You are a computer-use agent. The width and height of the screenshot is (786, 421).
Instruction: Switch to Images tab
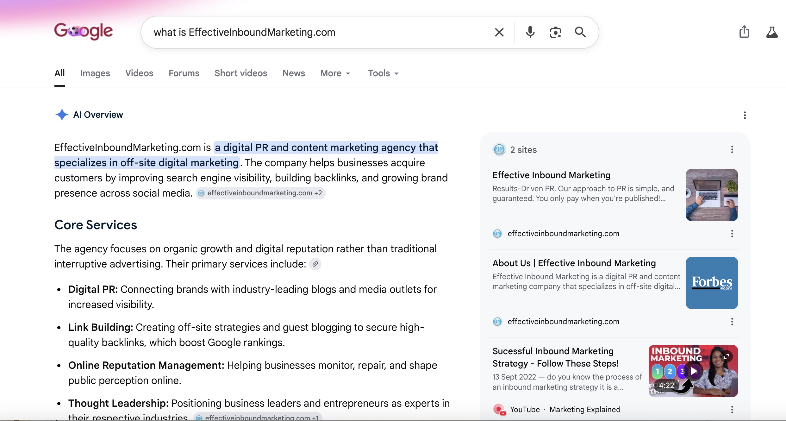point(95,73)
